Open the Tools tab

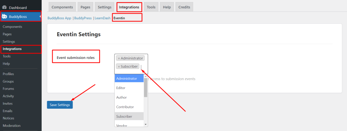pos(151,7)
